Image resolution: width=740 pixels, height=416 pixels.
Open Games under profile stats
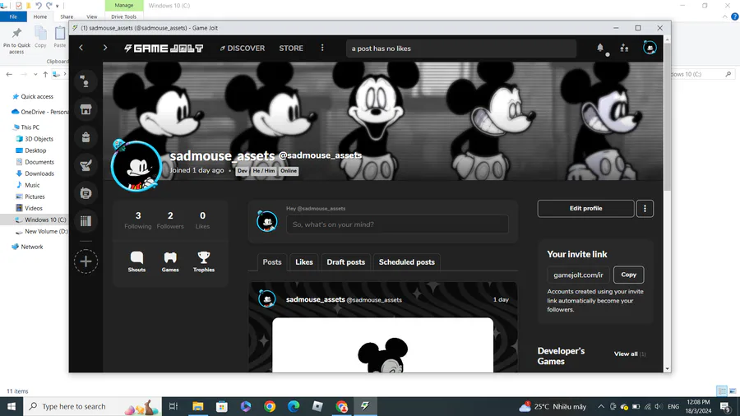170,261
